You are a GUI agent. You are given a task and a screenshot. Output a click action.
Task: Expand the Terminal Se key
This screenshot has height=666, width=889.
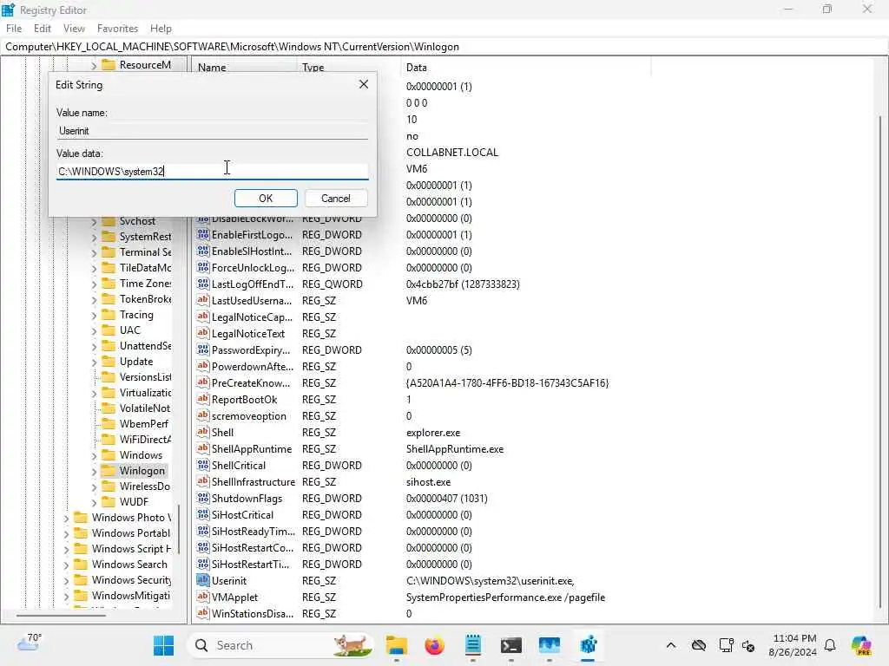pyautogui.click(x=94, y=253)
